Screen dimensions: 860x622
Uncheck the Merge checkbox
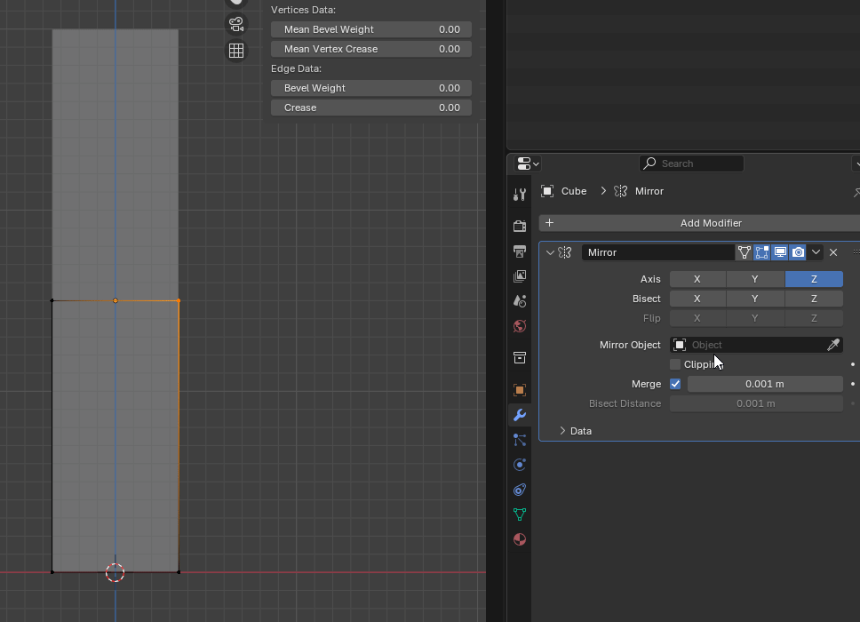tap(675, 384)
